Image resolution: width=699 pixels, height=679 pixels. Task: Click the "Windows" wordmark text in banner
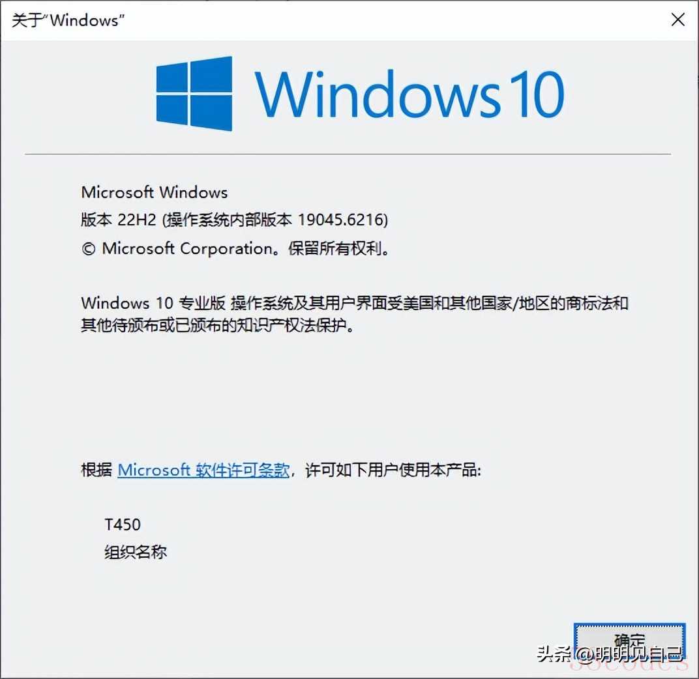point(378,94)
